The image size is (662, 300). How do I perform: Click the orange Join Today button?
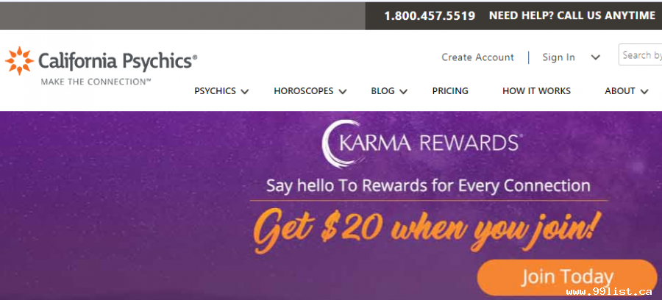click(567, 277)
